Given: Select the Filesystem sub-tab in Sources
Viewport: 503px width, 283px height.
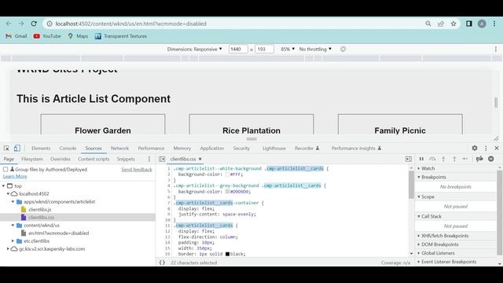Looking at the screenshot, I should pyautogui.click(x=32, y=159).
